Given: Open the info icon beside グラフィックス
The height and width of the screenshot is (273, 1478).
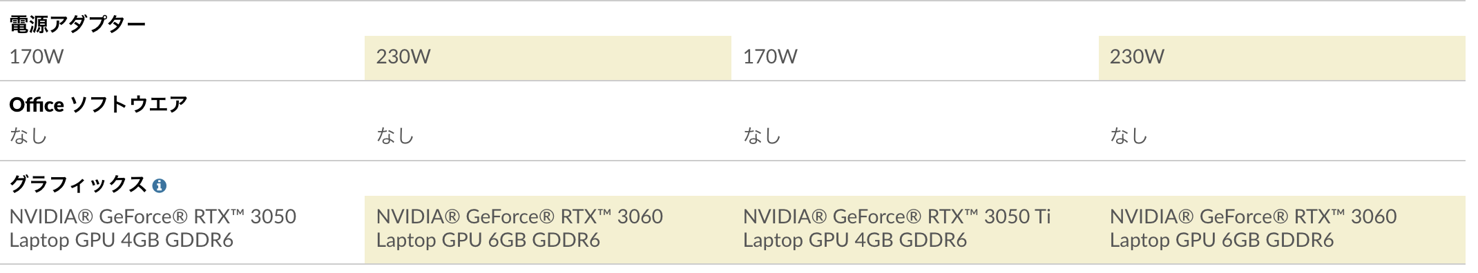Looking at the screenshot, I should [160, 185].
